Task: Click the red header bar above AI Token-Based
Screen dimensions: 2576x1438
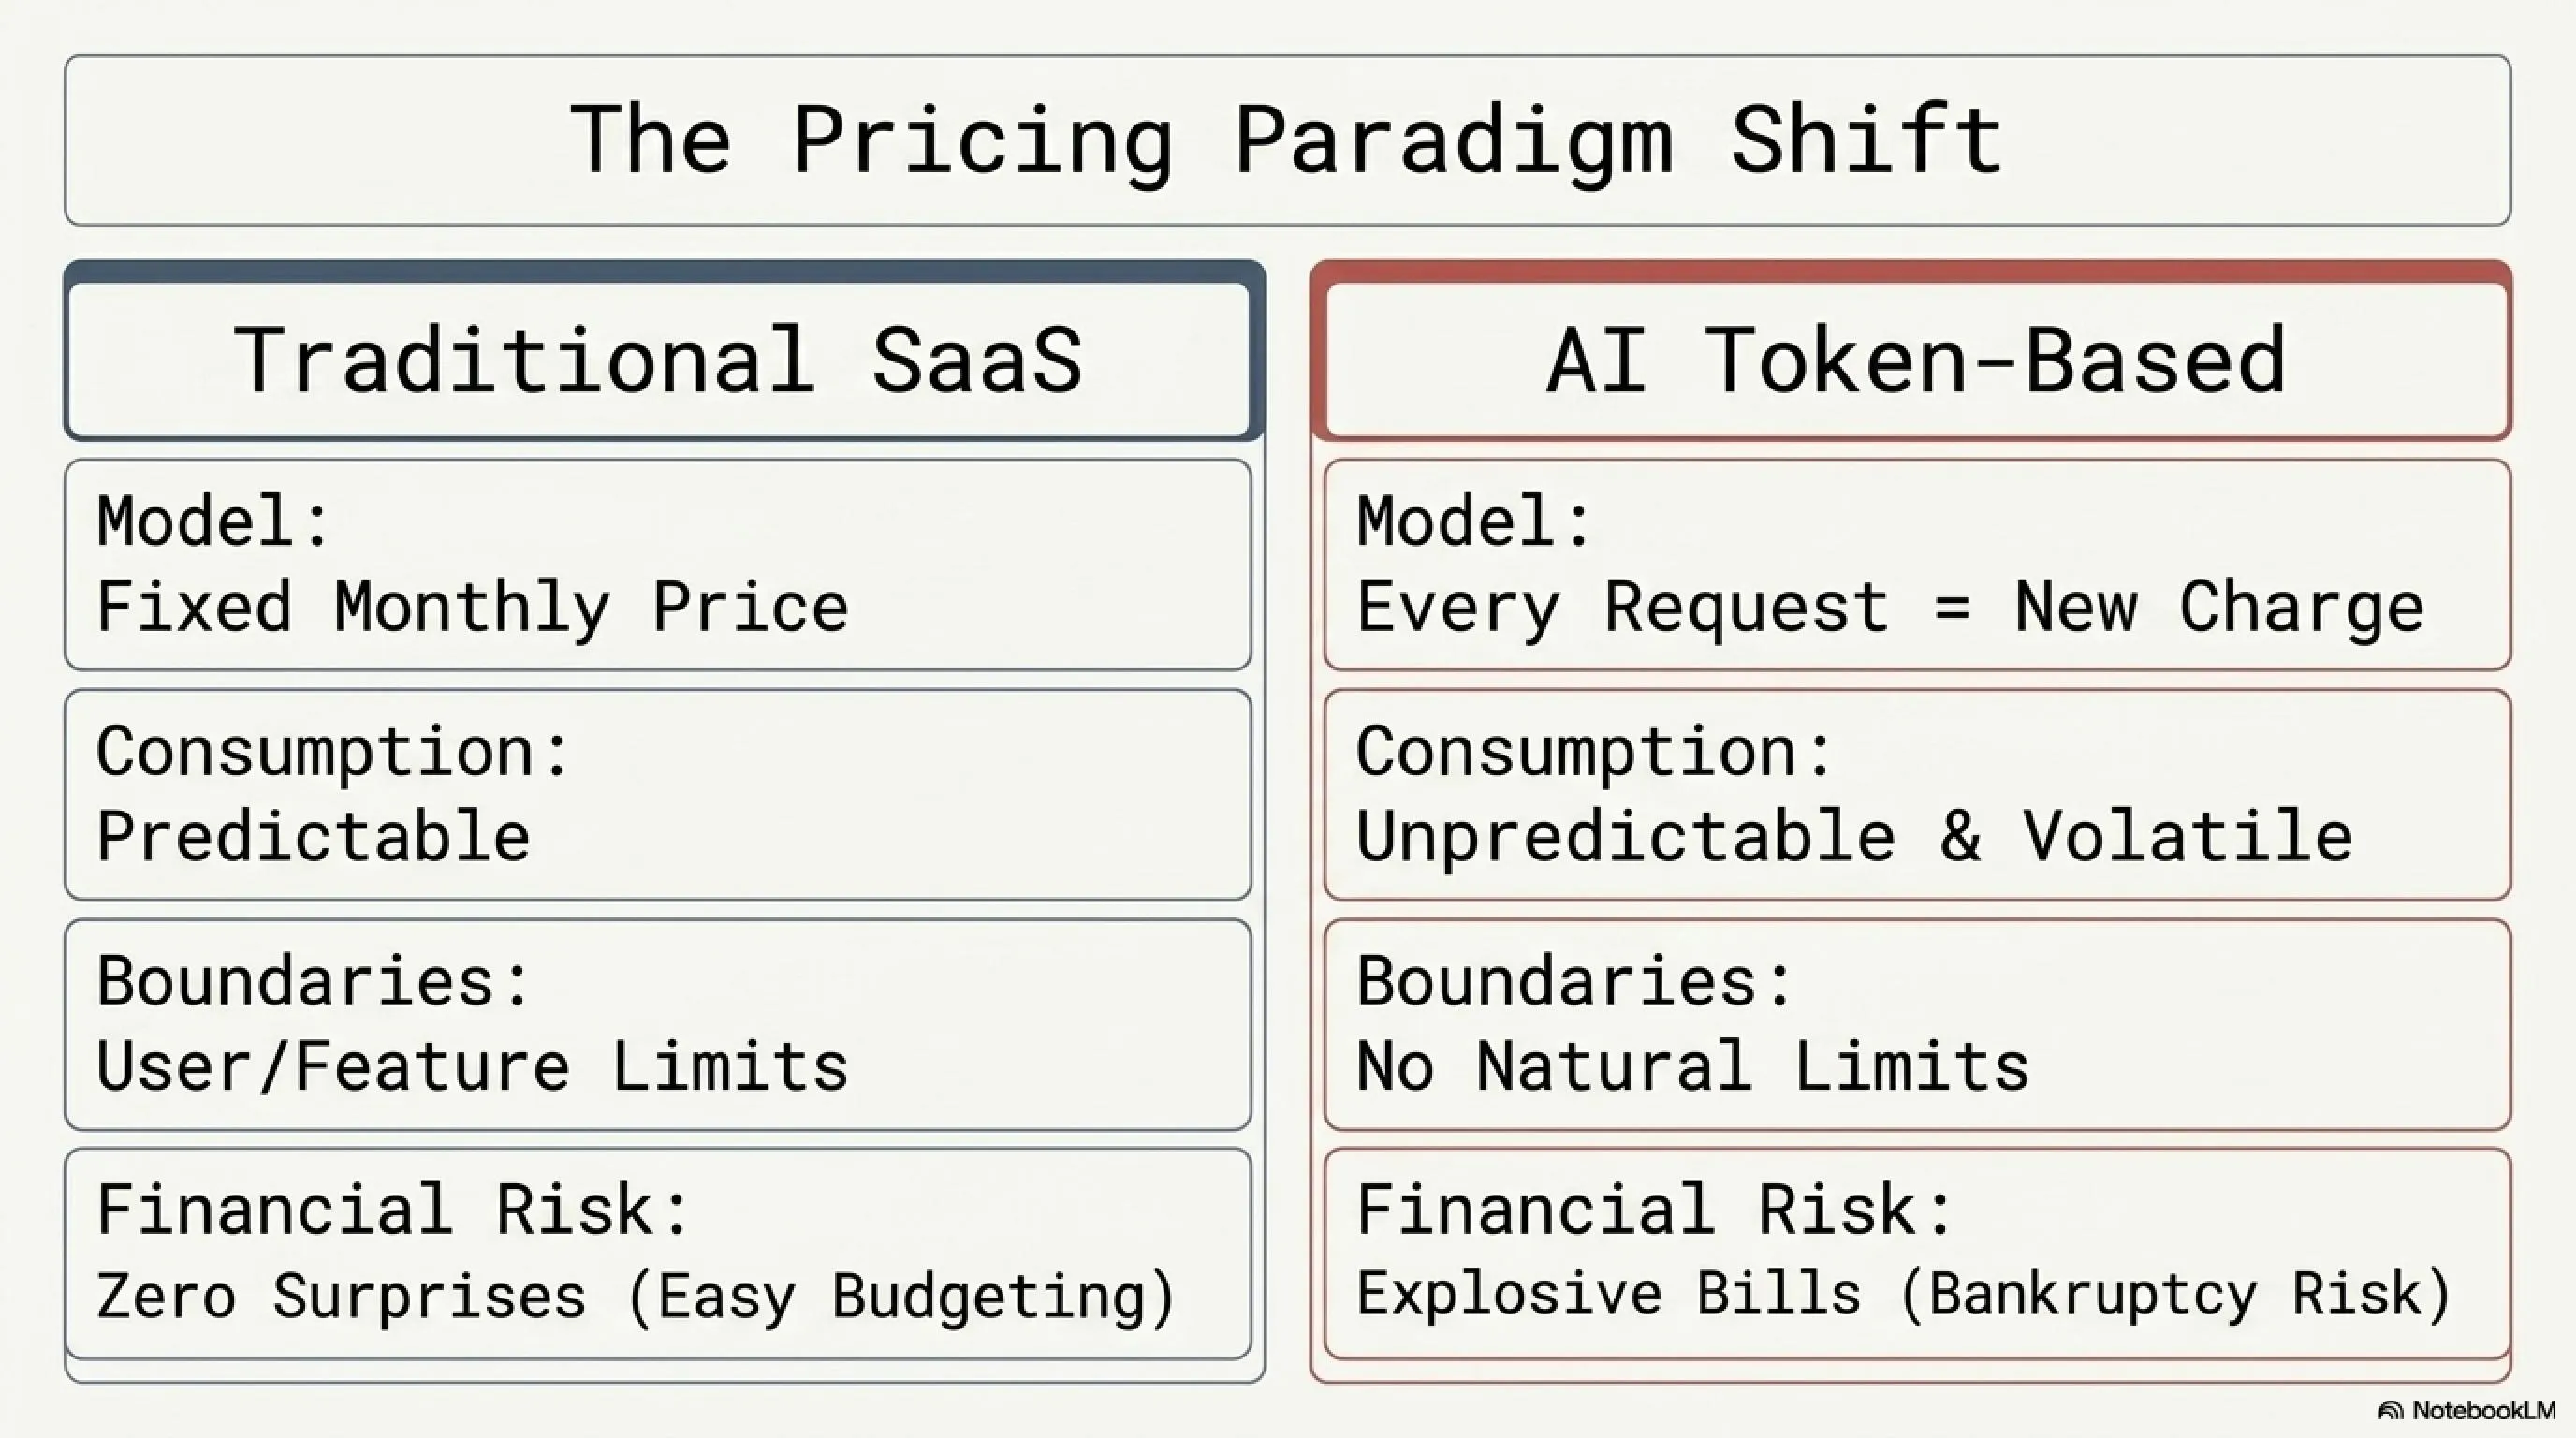Action: pos(1911,272)
